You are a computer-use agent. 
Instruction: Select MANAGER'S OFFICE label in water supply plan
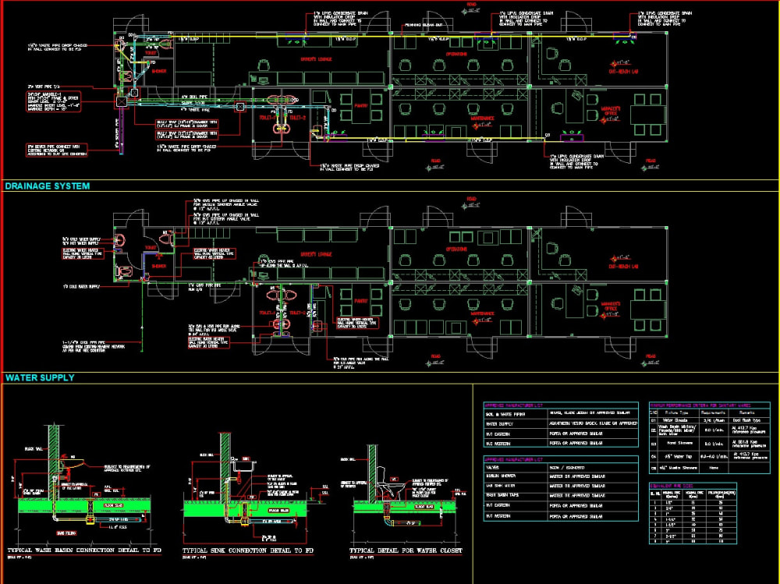tap(611, 306)
